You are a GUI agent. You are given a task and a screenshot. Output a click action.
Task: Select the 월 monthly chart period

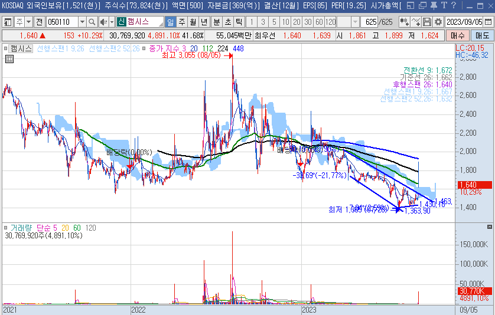point(193,22)
